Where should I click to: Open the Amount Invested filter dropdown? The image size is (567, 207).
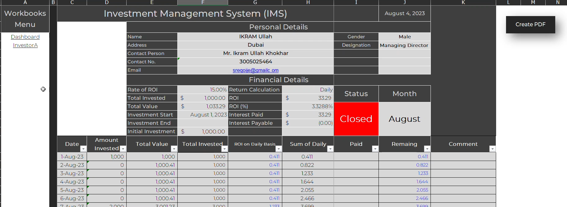point(123,149)
